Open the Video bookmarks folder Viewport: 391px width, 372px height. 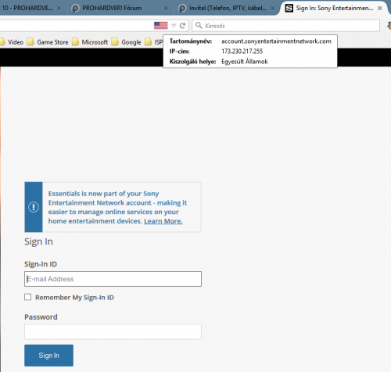coord(12,42)
